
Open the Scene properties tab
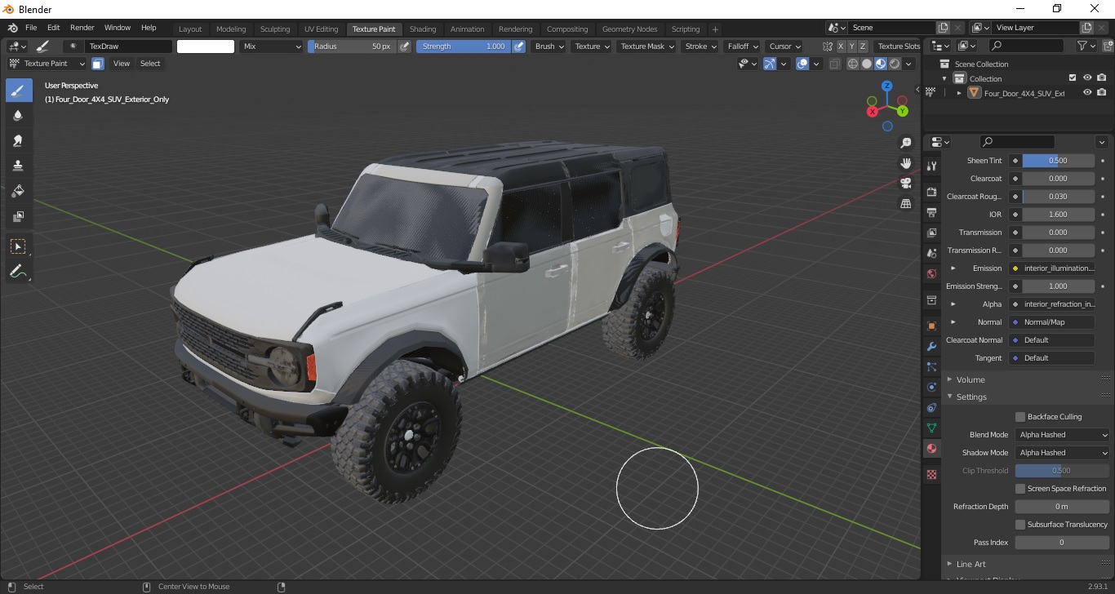(932, 253)
